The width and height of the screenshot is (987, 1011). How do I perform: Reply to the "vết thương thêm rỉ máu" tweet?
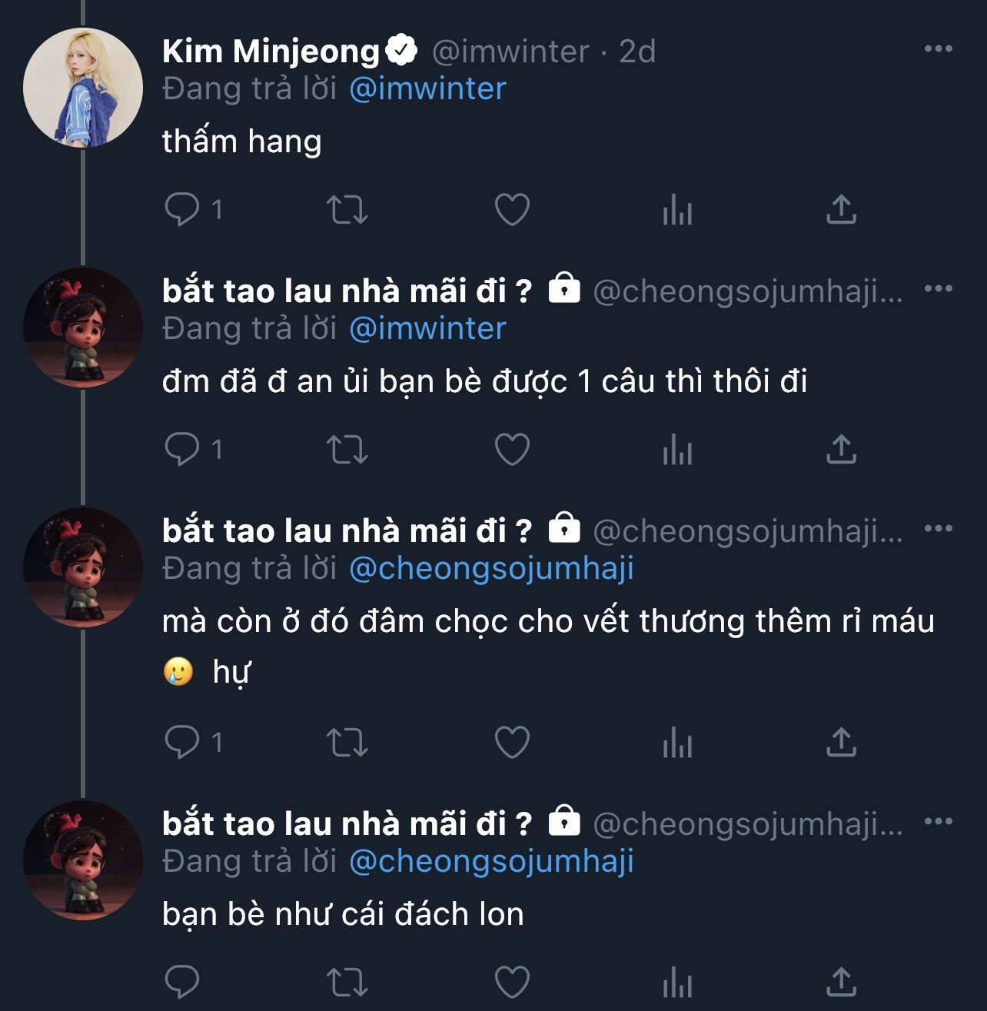[x=182, y=742]
